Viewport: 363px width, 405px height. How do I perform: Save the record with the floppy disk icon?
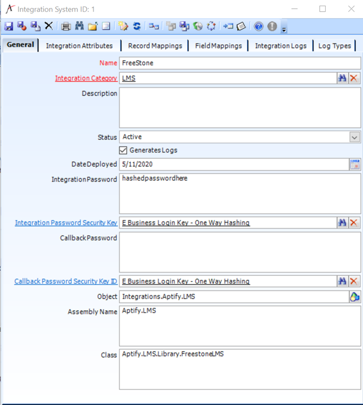point(9,26)
